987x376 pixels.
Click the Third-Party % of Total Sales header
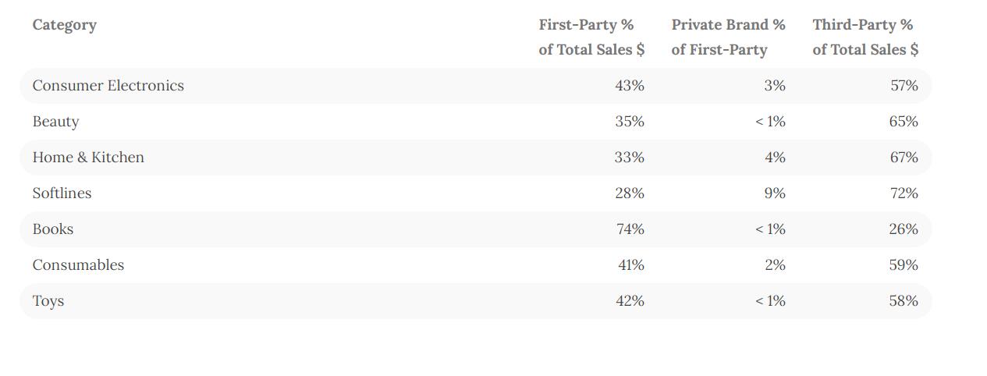pos(865,37)
